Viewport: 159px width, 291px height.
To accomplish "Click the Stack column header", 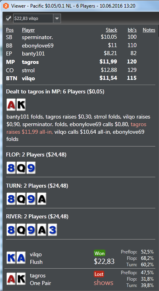I will point(111,30).
